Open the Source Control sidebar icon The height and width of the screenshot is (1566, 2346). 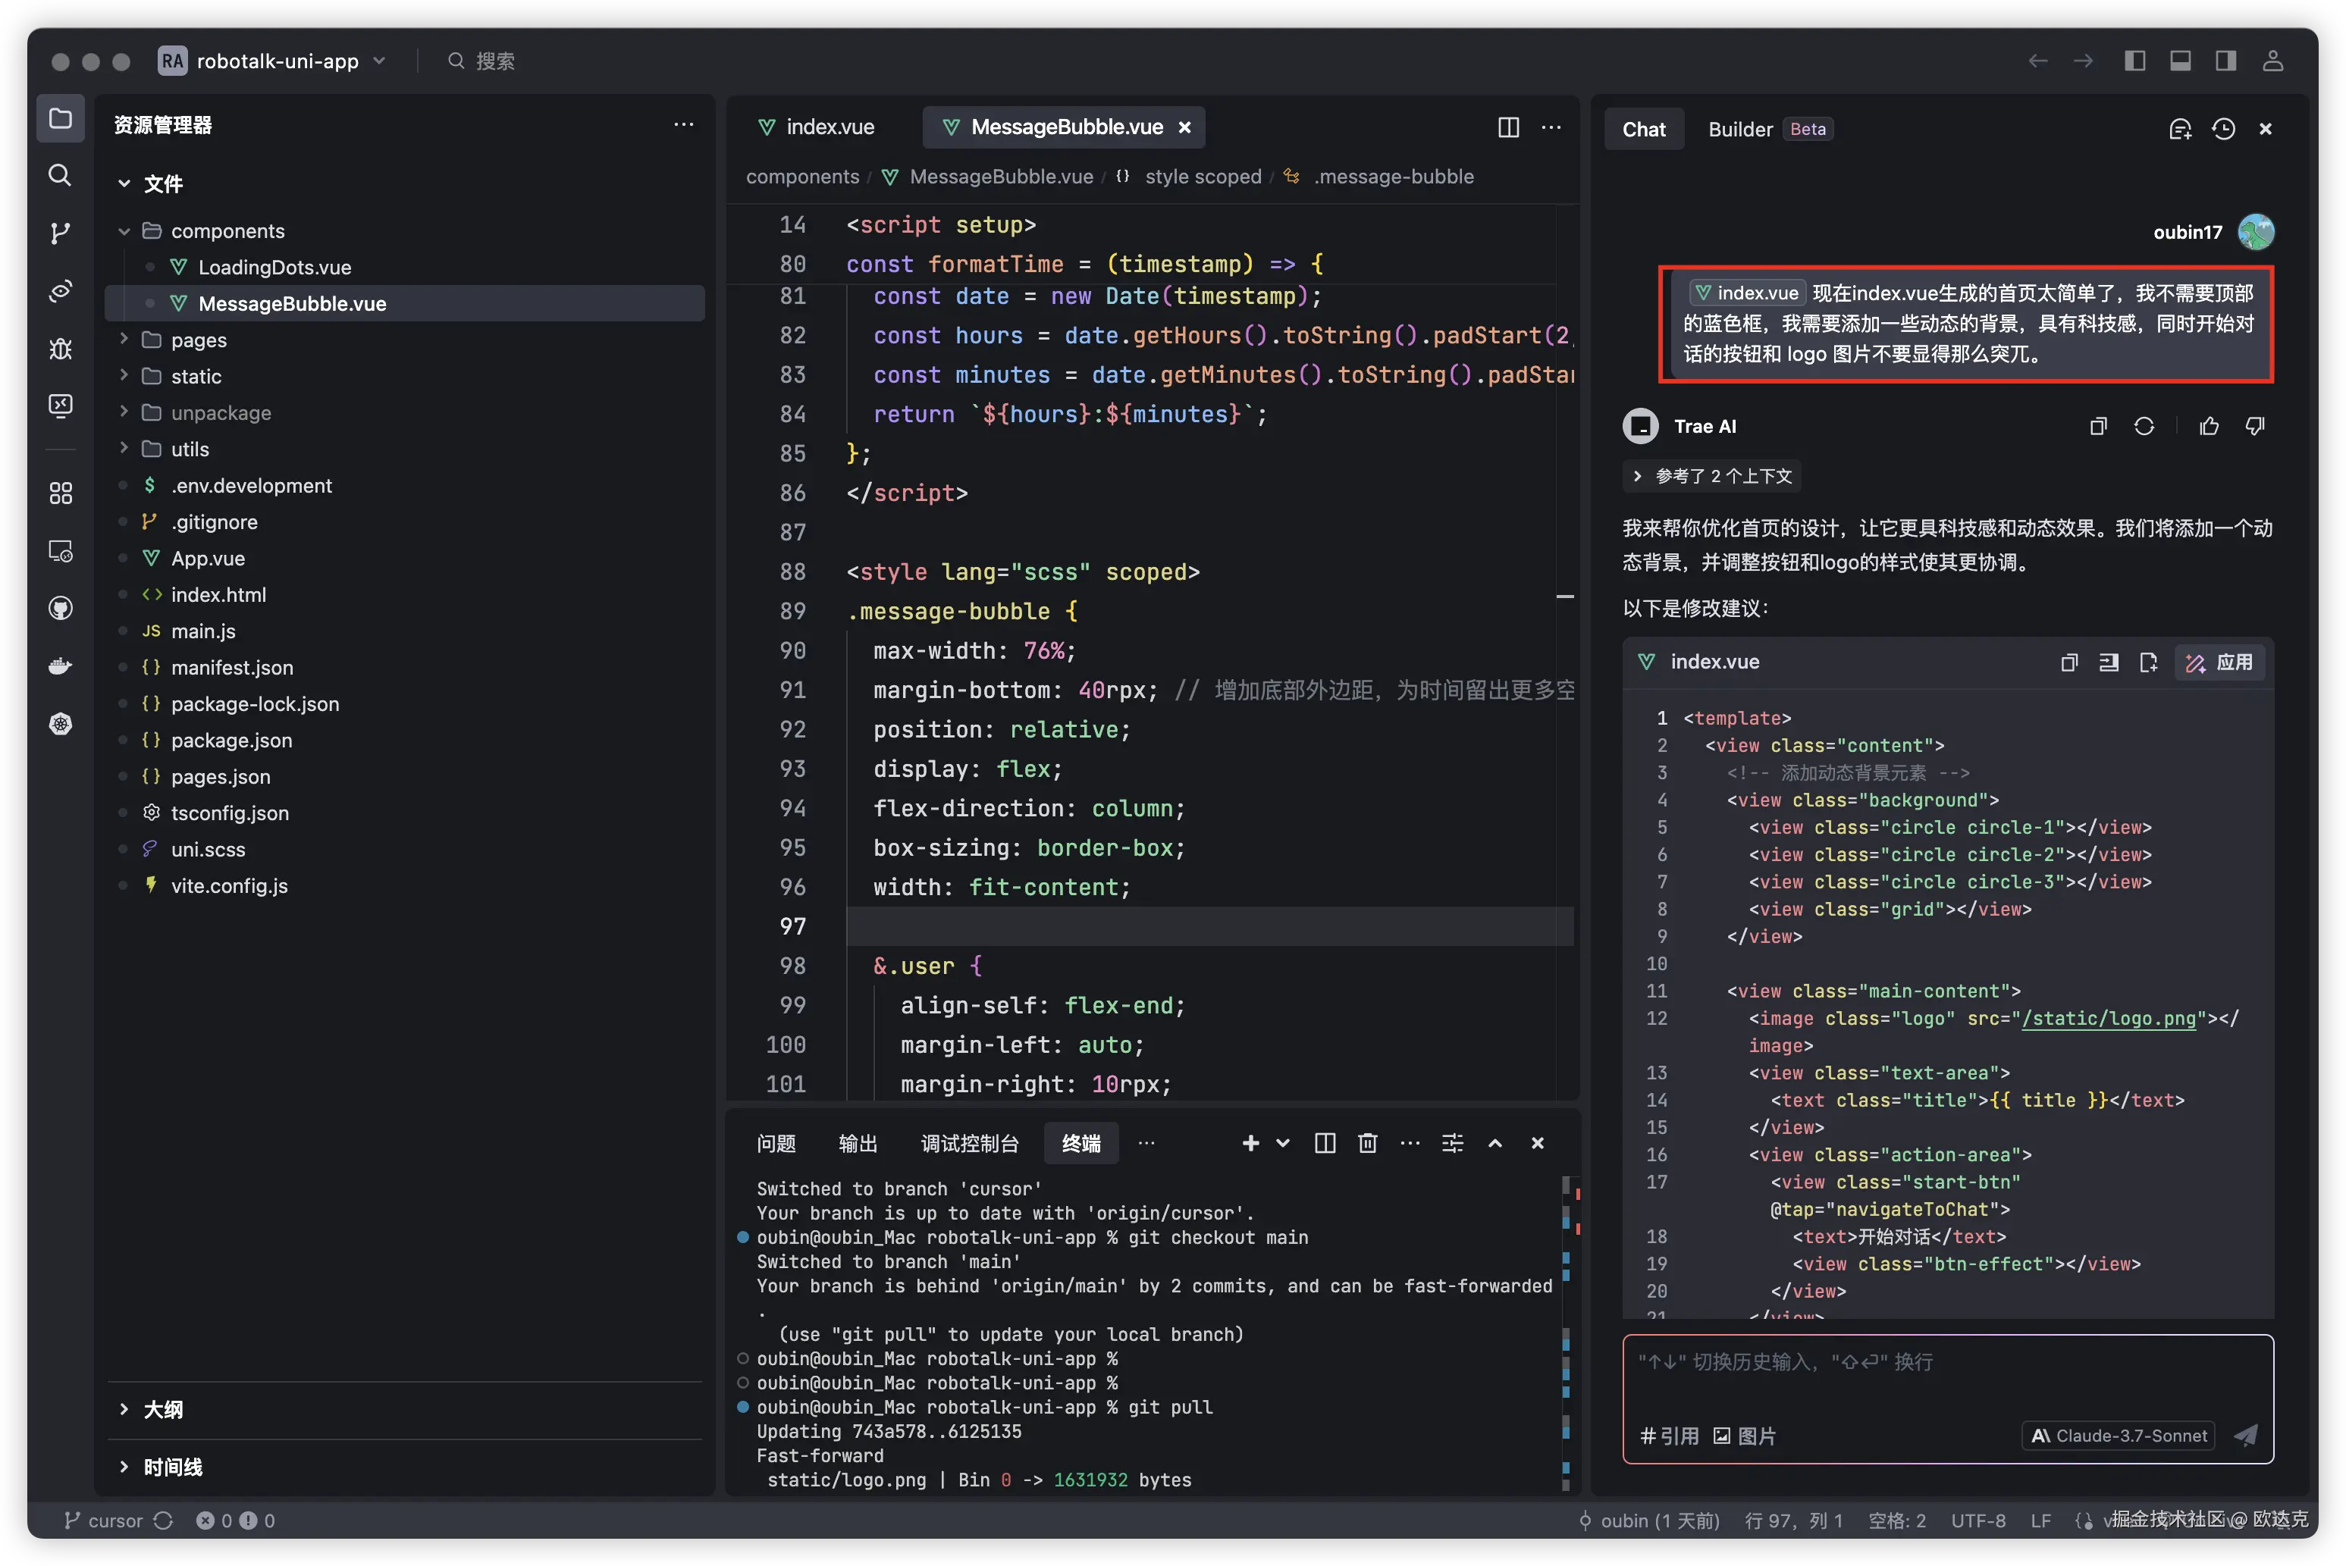pyautogui.click(x=60, y=233)
